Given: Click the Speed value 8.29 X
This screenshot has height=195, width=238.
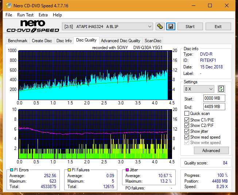Looking at the screenshot, I should pyautogui.click(x=222, y=187).
